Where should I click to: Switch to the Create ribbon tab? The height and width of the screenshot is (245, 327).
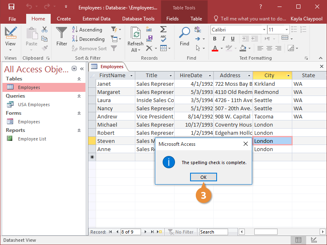[x=64, y=18]
